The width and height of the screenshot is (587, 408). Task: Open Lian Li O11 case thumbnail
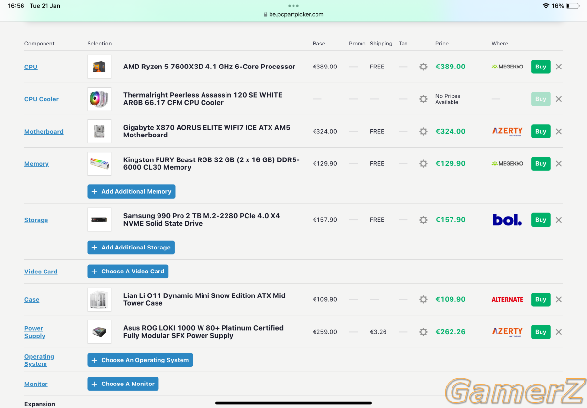coord(99,299)
